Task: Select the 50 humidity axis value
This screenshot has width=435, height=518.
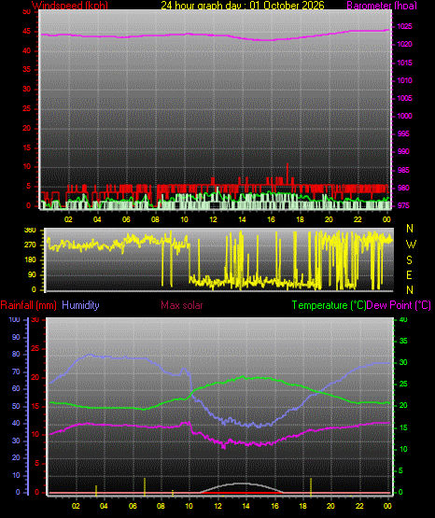Action: [x=16, y=407]
